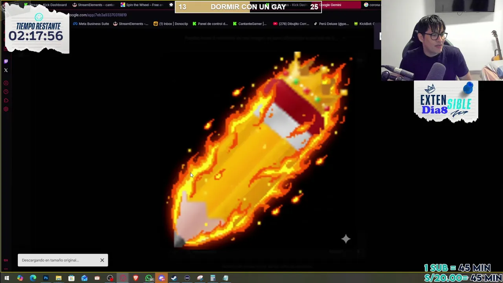Close the 'Descargando en tamaño original' notification

[102, 260]
